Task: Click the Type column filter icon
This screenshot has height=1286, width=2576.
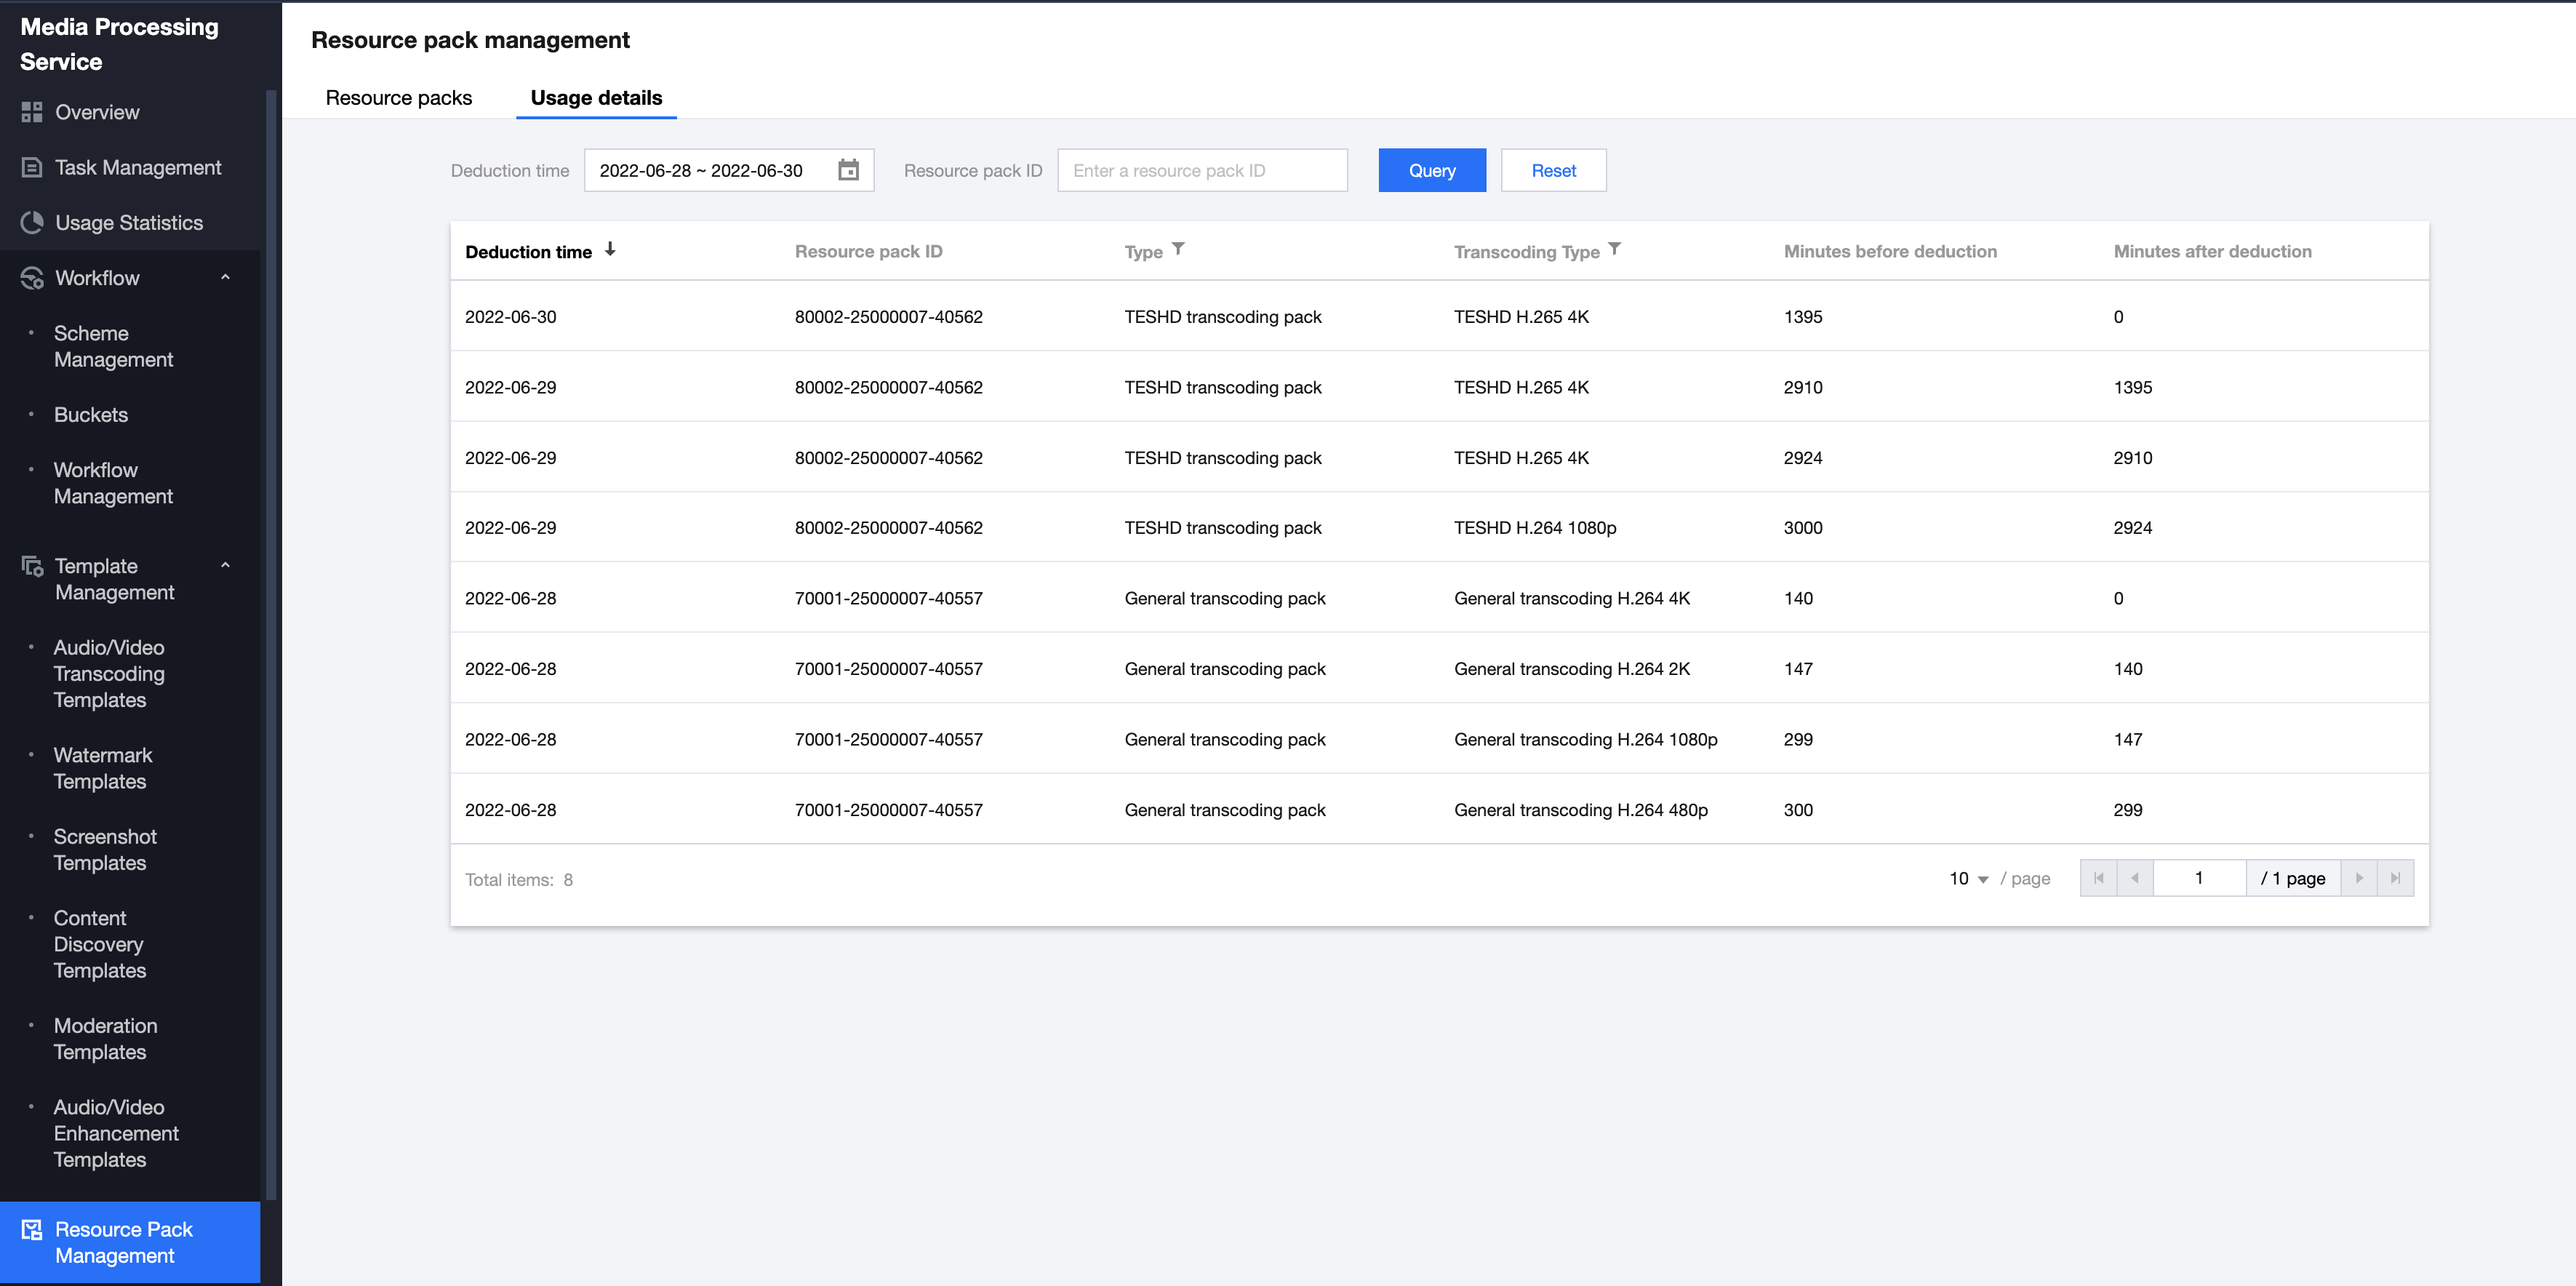Action: point(1178,249)
